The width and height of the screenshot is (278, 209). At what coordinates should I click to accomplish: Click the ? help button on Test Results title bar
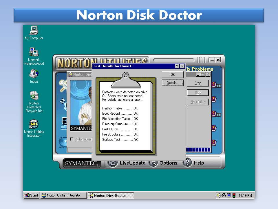[x=177, y=66]
